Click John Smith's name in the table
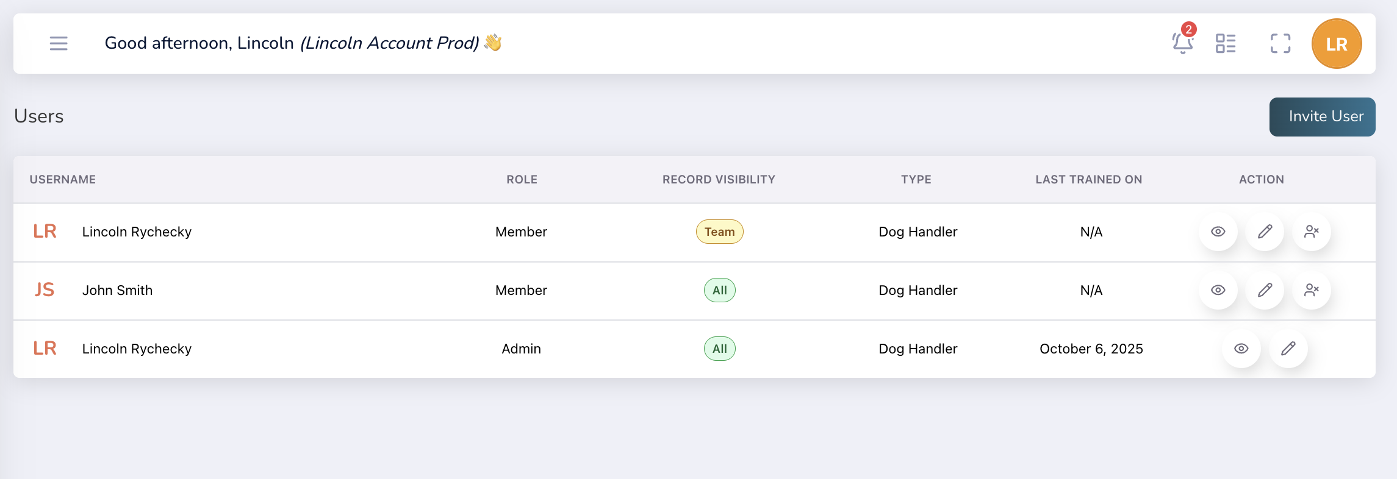Screen dimensions: 1397x479 118,290
